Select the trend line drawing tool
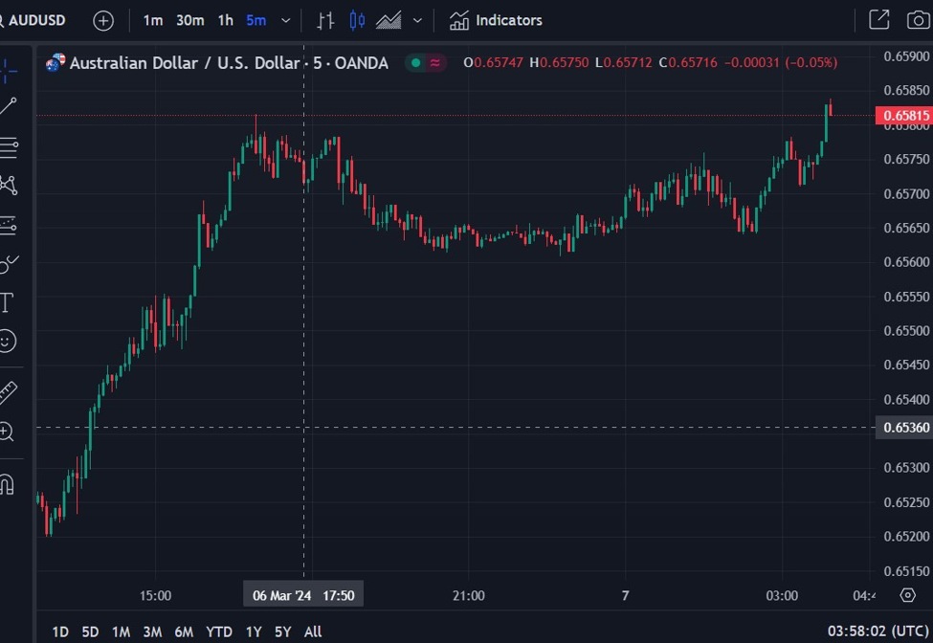The height and width of the screenshot is (643, 933). pyautogui.click(x=8, y=106)
